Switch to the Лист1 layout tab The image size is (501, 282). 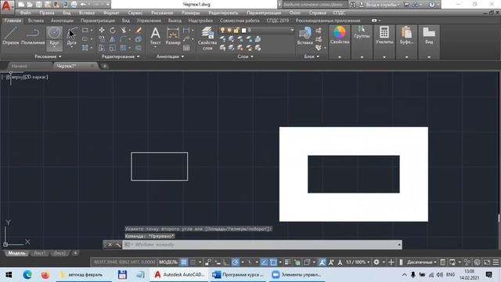click(x=40, y=253)
